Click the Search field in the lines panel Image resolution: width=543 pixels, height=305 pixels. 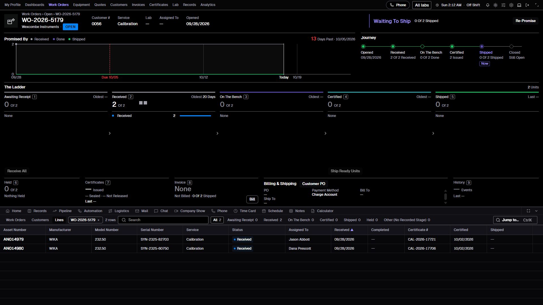(x=163, y=220)
